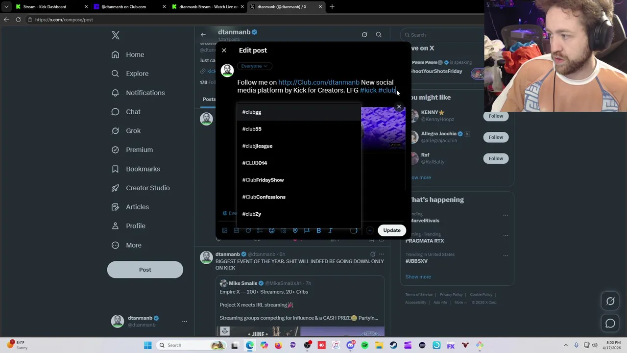
Task: Open the emoji picker in composer
Action: (x=272, y=230)
